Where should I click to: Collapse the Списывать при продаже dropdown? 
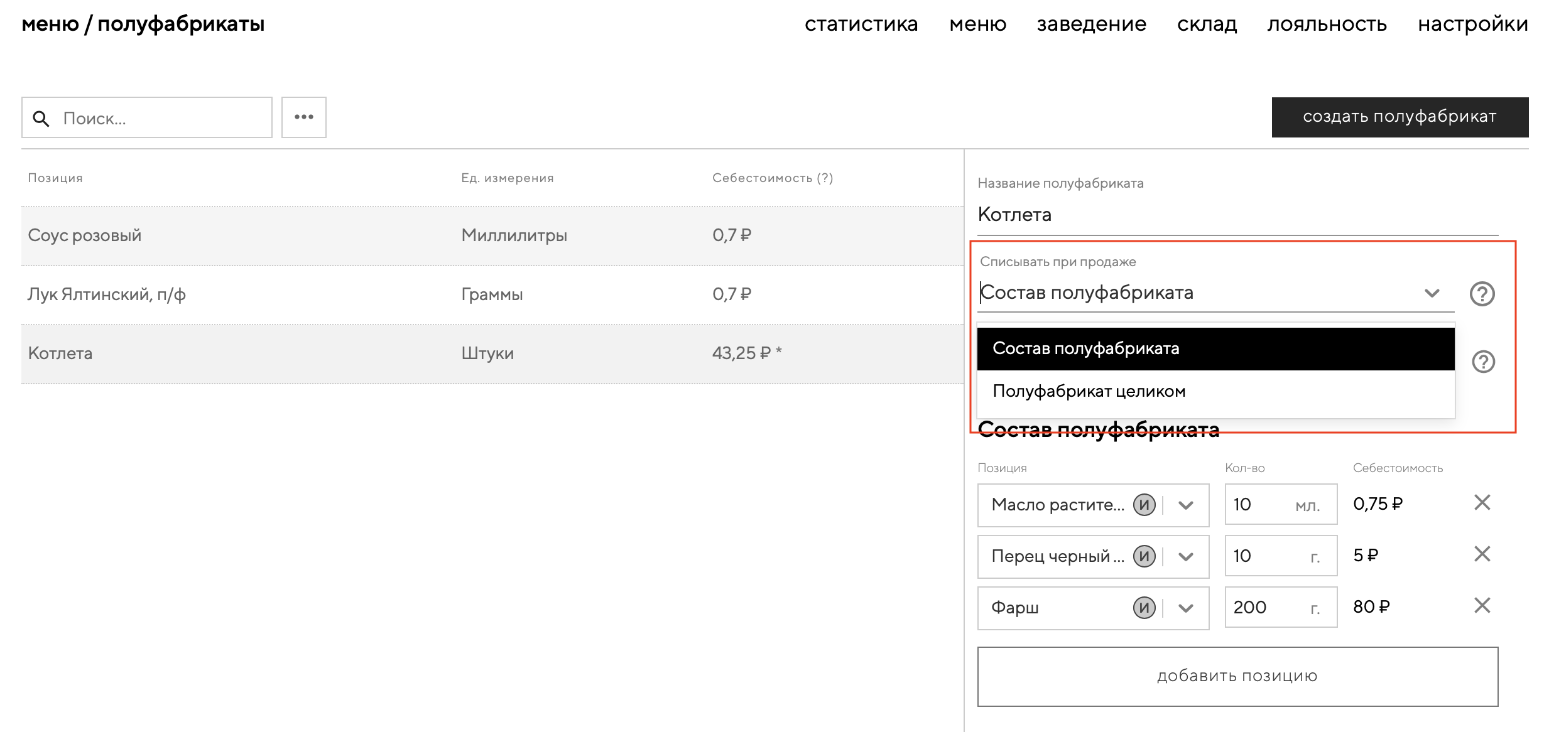(x=1432, y=293)
